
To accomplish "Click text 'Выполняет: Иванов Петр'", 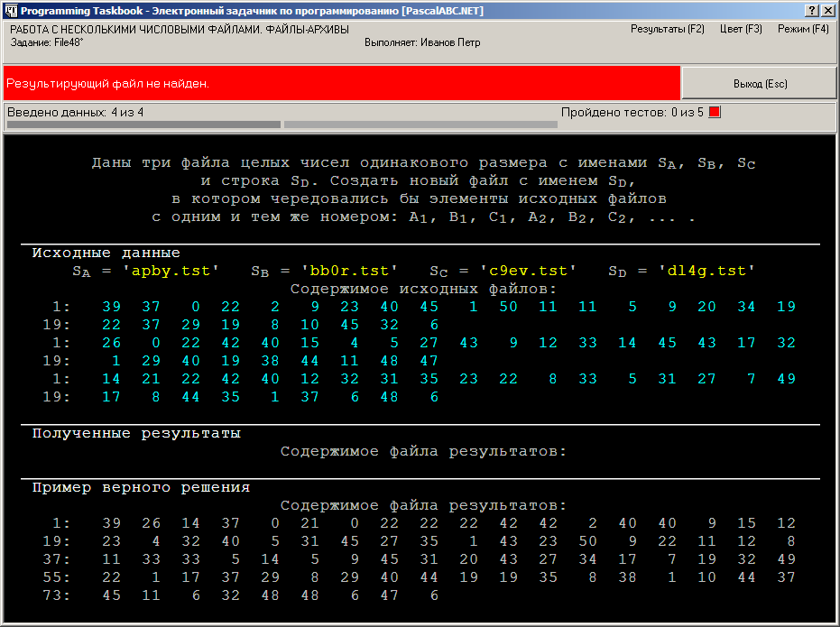I will [x=422, y=42].
